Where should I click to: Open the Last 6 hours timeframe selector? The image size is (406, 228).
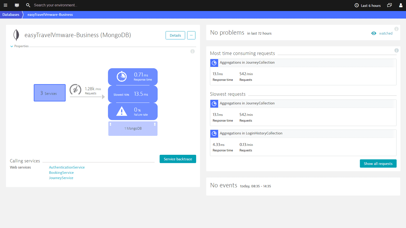(368, 5)
